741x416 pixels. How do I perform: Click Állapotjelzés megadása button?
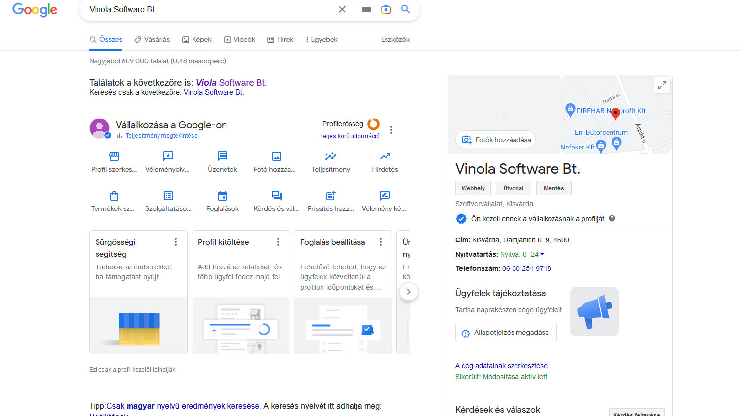pos(506,332)
